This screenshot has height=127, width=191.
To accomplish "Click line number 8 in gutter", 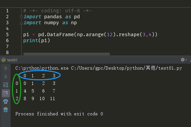I will click(7, 52).
